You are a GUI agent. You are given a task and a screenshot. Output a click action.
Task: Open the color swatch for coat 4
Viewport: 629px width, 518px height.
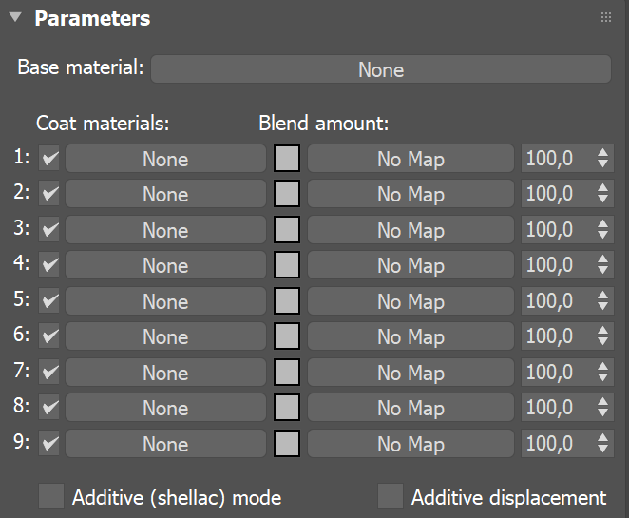287,265
